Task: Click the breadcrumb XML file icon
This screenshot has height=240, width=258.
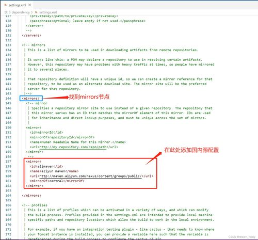Action: point(36,12)
